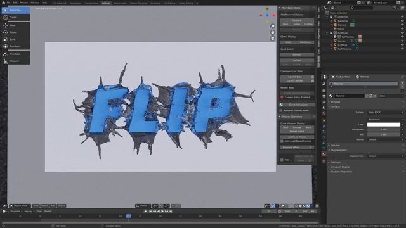Adjust the material IOR slider
Image resolution: width=406 pixels, height=228 pixels.
(384, 134)
